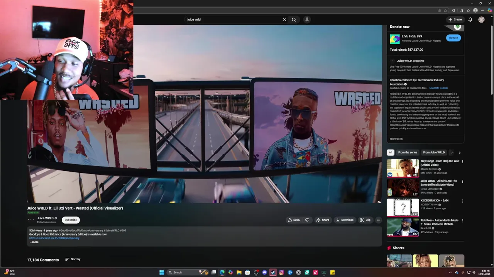Screen dimensions: 494x277
Task: Open Instagram from the taskbar
Action: (281, 272)
